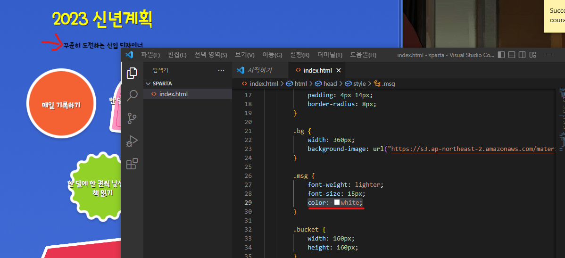
Task: Open Customize Layout icon in title bar
Action: (x=532, y=55)
